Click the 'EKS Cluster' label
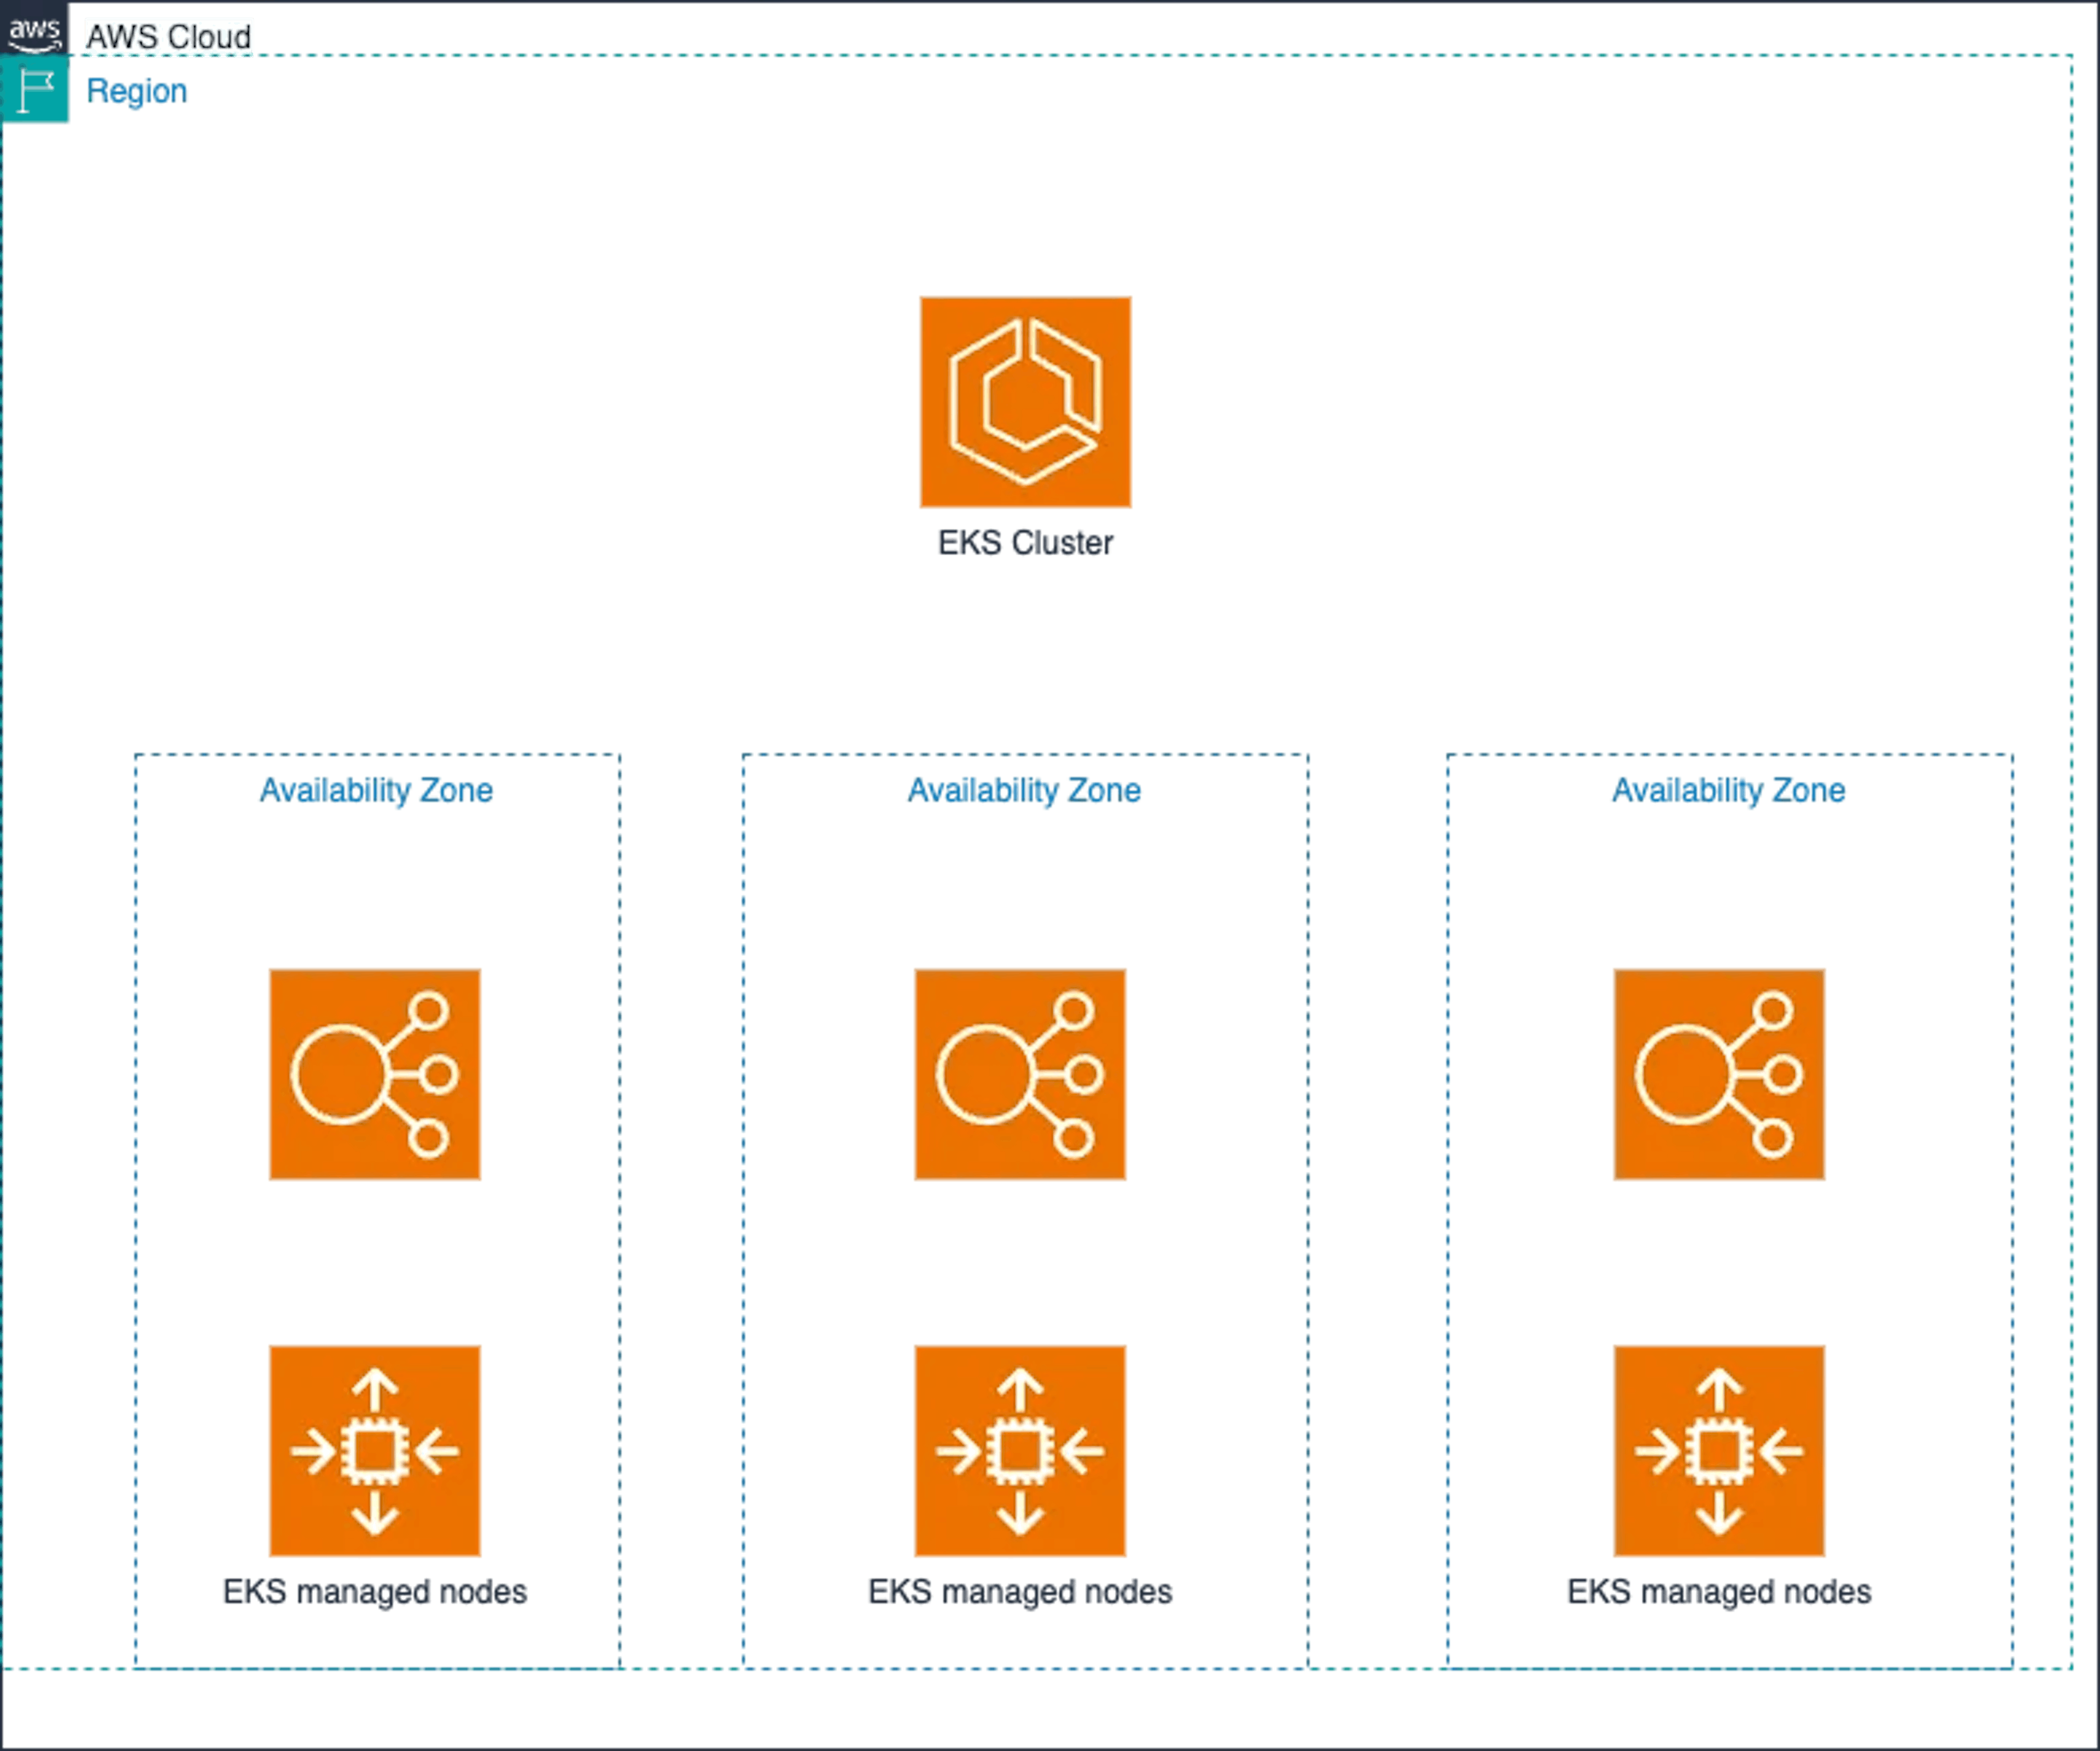The width and height of the screenshot is (2100, 1751). (x=1025, y=543)
